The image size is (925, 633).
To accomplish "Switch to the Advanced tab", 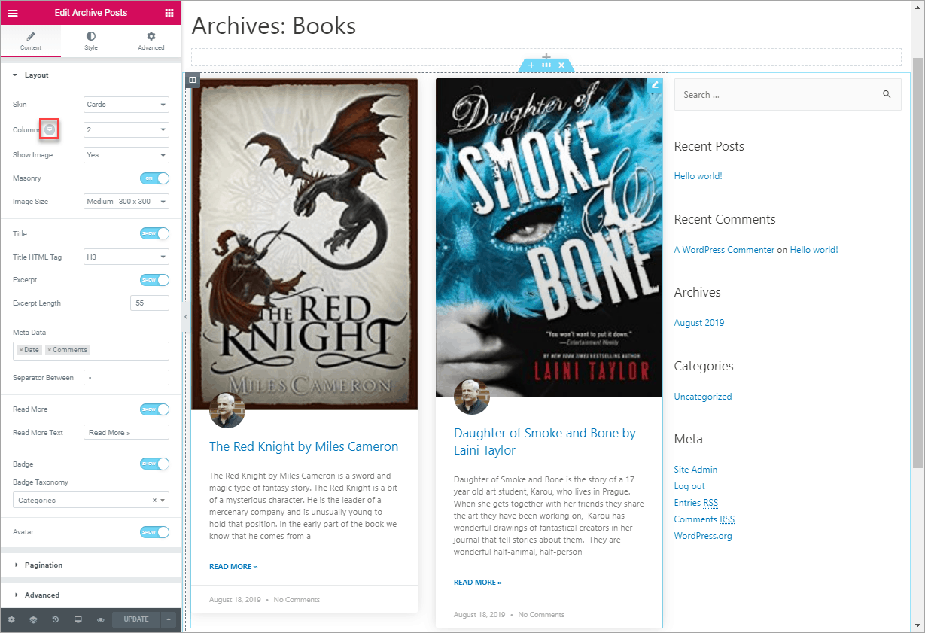I will (151, 41).
